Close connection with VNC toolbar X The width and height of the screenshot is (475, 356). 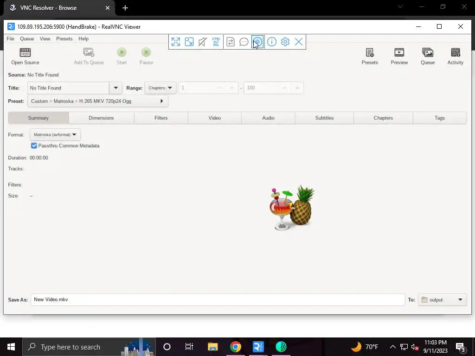[x=299, y=42]
